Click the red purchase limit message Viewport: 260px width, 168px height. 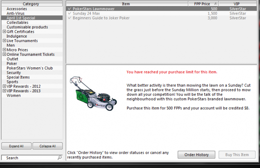pos(172,72)
